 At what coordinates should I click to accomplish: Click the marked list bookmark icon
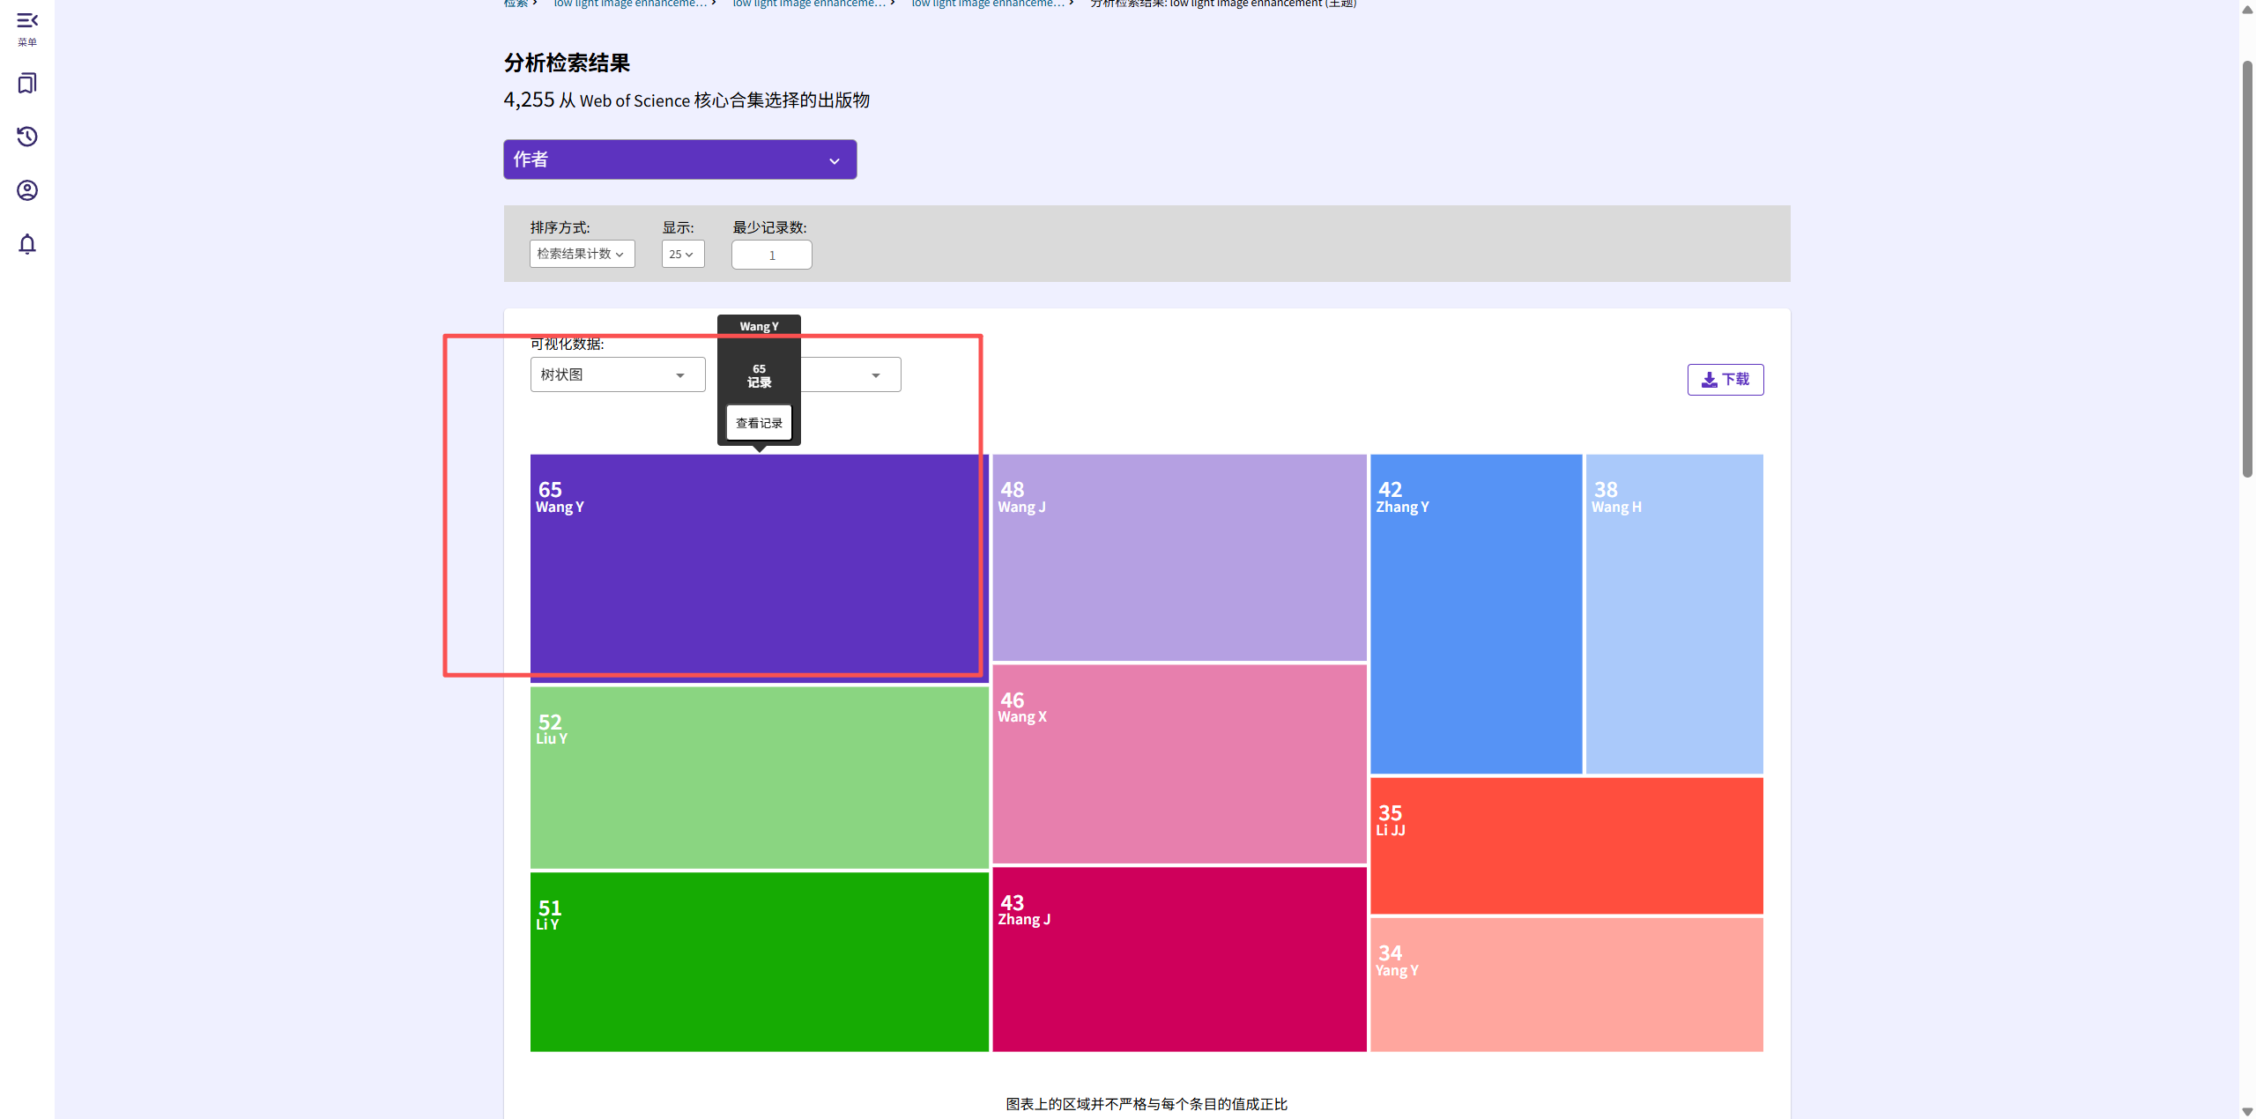tap(26, 84)
